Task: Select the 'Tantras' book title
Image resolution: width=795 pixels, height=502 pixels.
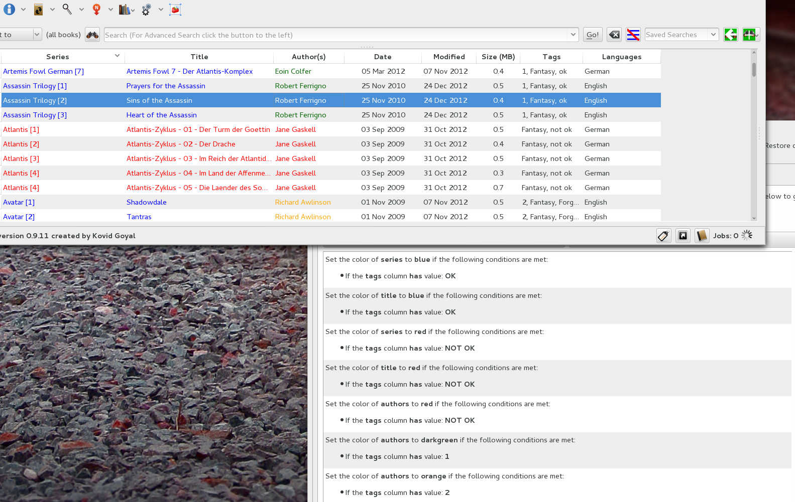Action: click(139, 217)
